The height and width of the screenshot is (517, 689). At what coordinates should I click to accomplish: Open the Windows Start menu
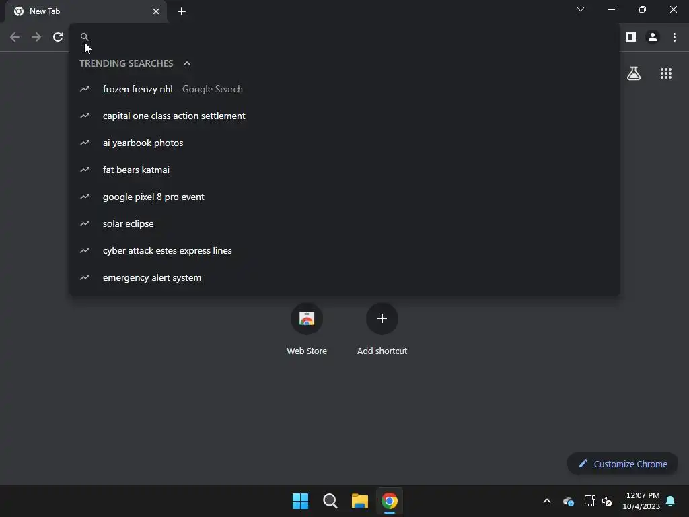301,501
